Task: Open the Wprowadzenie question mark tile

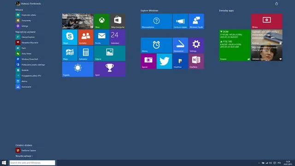Action: point(156,21)
